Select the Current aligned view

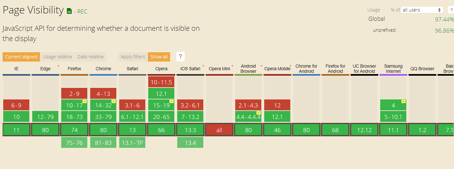click(x=21, y=57)
